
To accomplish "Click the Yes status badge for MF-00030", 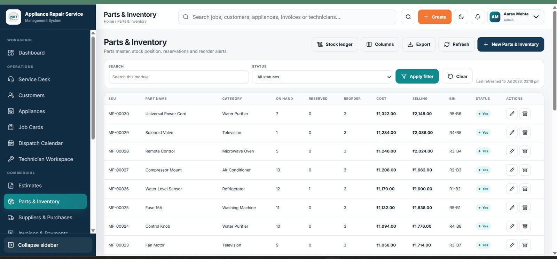I will (x=483, y=114).
